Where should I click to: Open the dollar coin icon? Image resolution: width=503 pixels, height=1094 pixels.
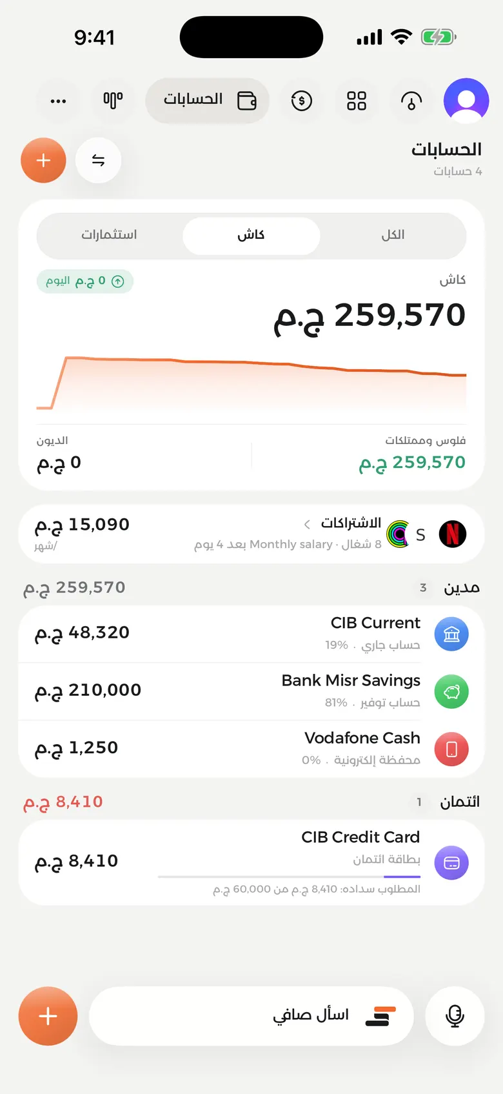point(302,101)
